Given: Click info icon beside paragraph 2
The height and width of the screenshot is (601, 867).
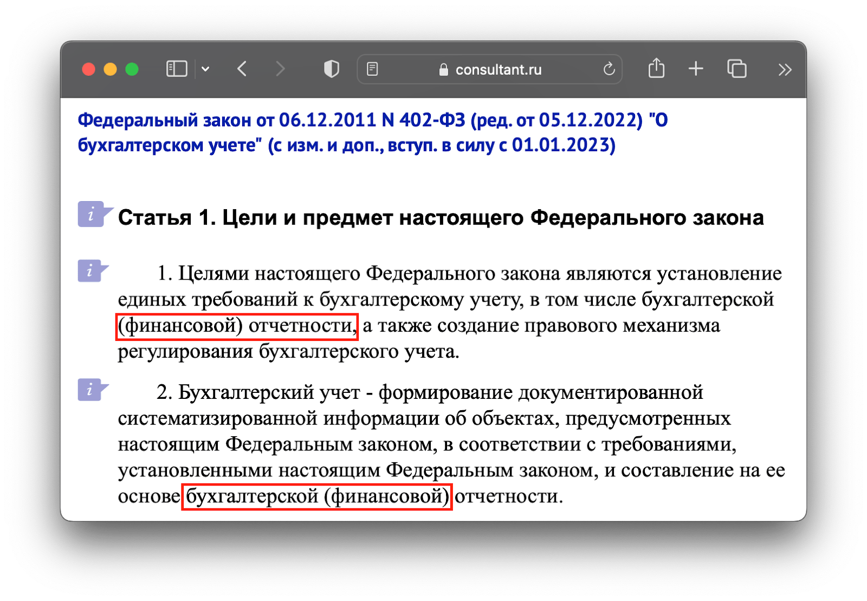Looking at the screenshot, I should (90, 389).
